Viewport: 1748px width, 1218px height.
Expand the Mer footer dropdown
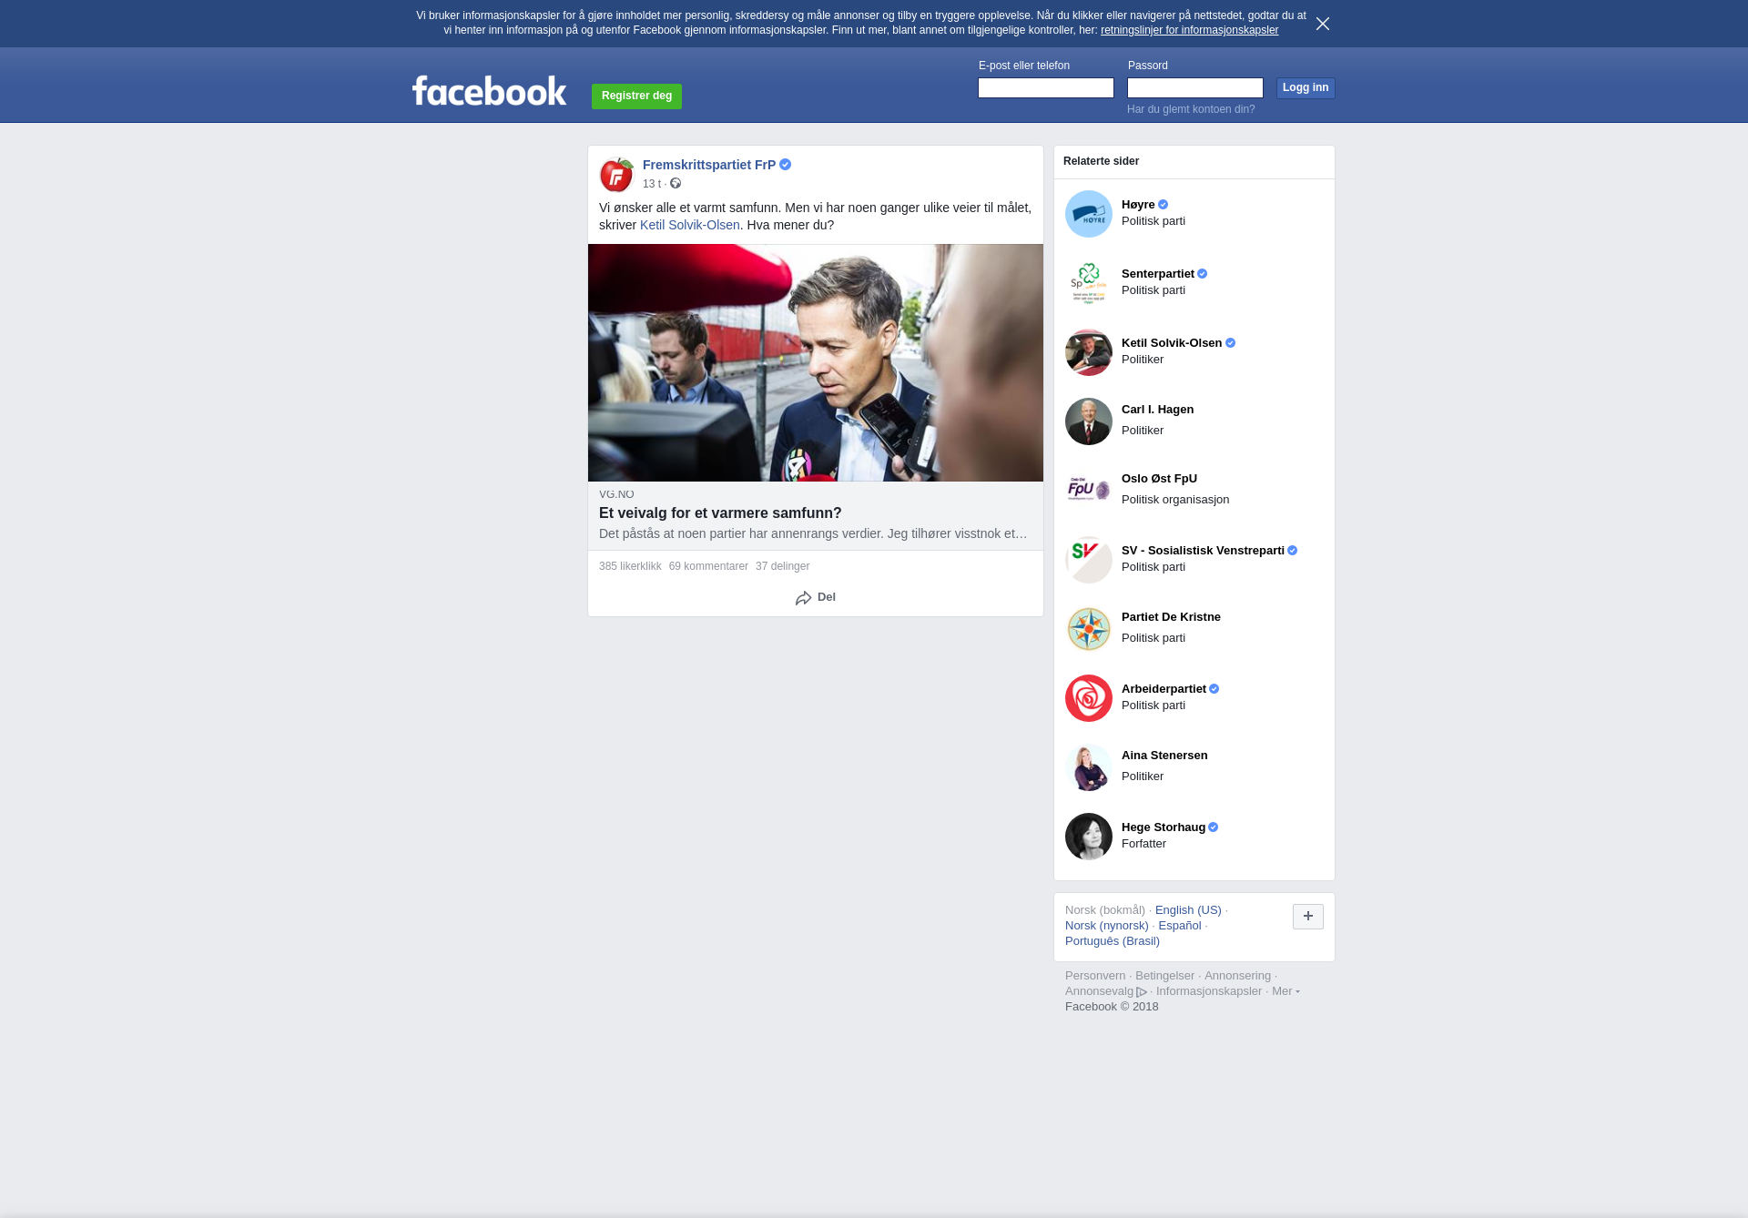click(1286, 991)
